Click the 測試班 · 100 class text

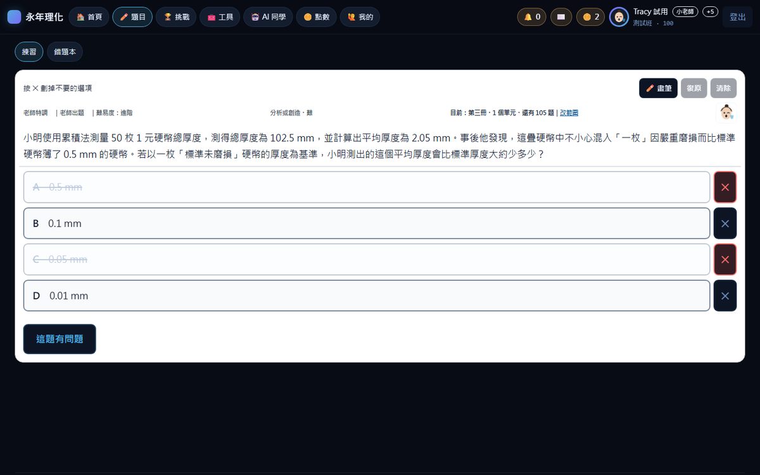click(x=653, y=23)
